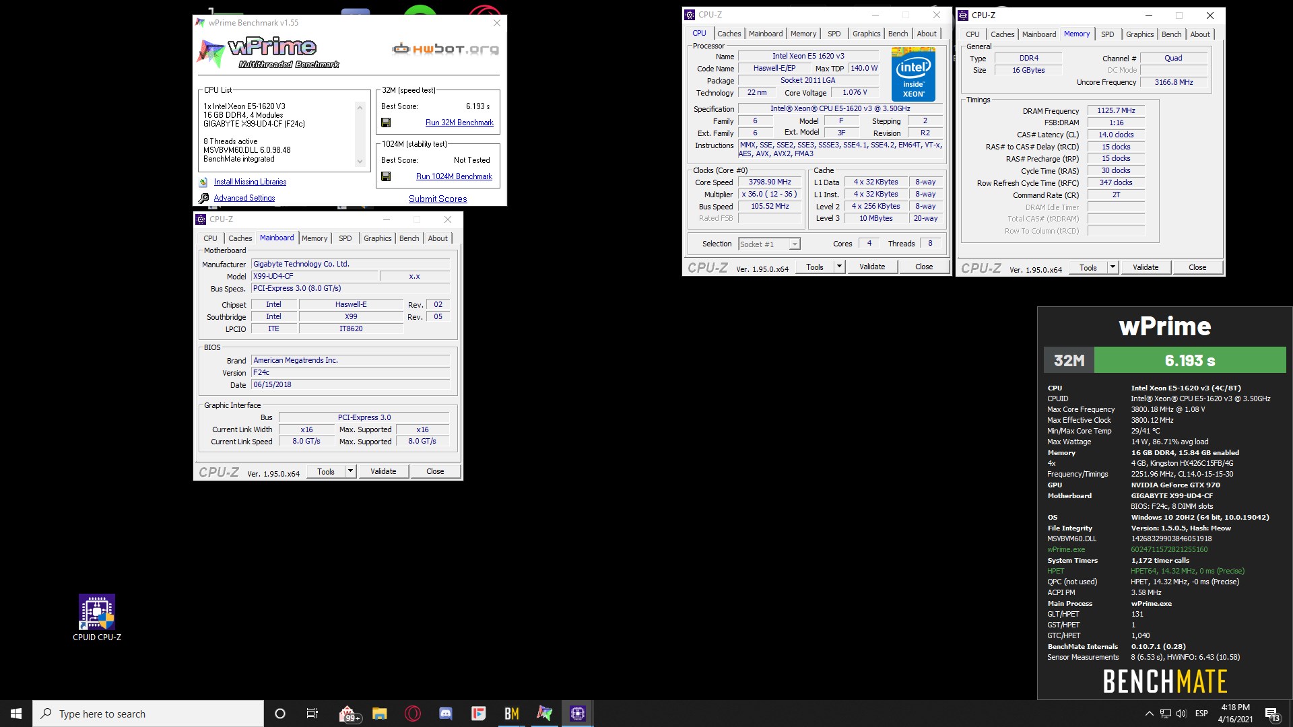The height and width of the screenshot is (727, 1293).
Task: Click the motherboard Model field X99-UD4-CF
Action: (314, 276)
